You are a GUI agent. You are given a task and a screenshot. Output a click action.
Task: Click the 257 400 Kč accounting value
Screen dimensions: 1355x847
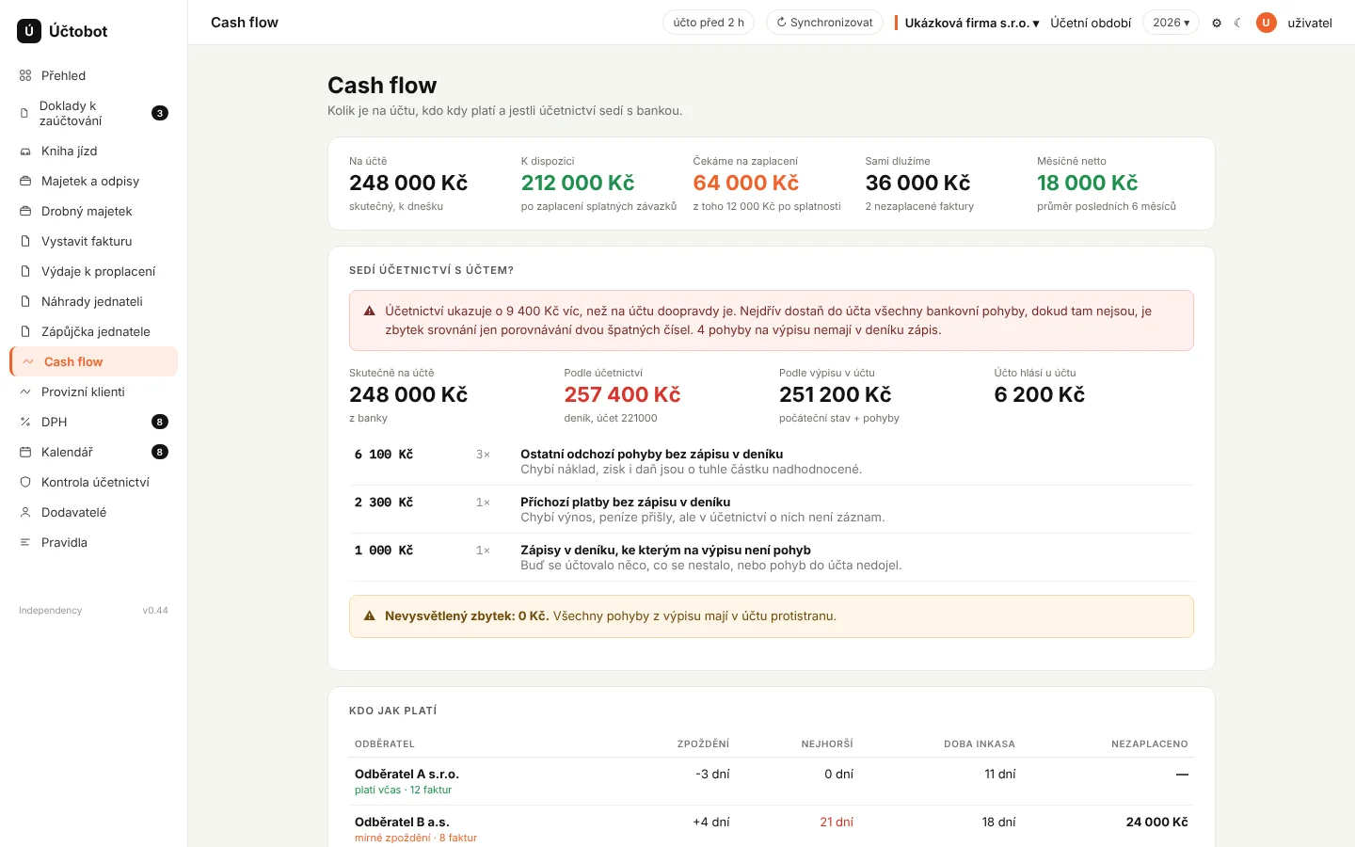(x=622, y=394)
